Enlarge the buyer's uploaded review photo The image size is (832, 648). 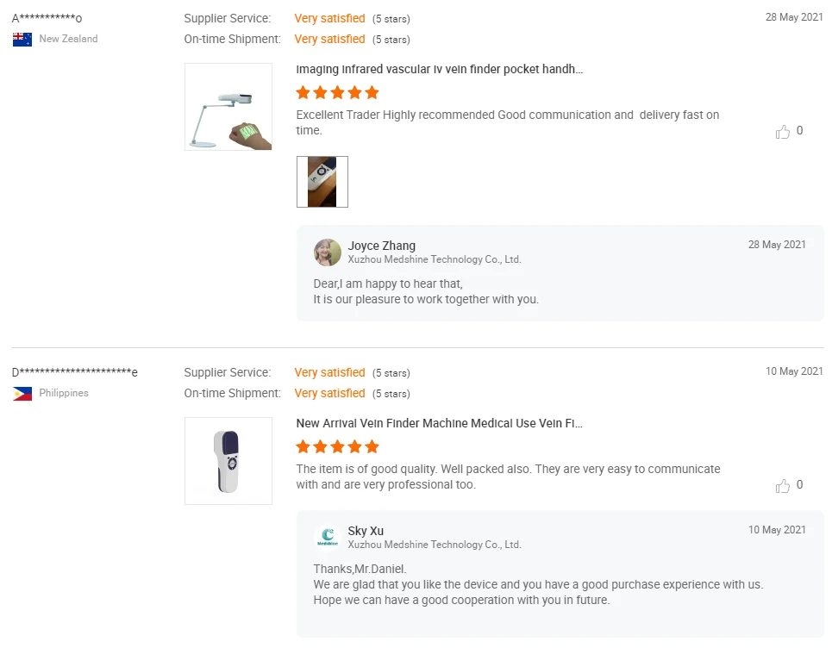click(322, 182)
